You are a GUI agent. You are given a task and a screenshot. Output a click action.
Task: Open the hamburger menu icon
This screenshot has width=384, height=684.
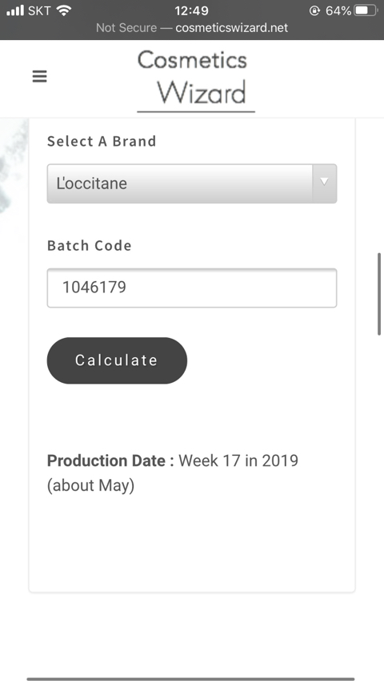(40, 76)
